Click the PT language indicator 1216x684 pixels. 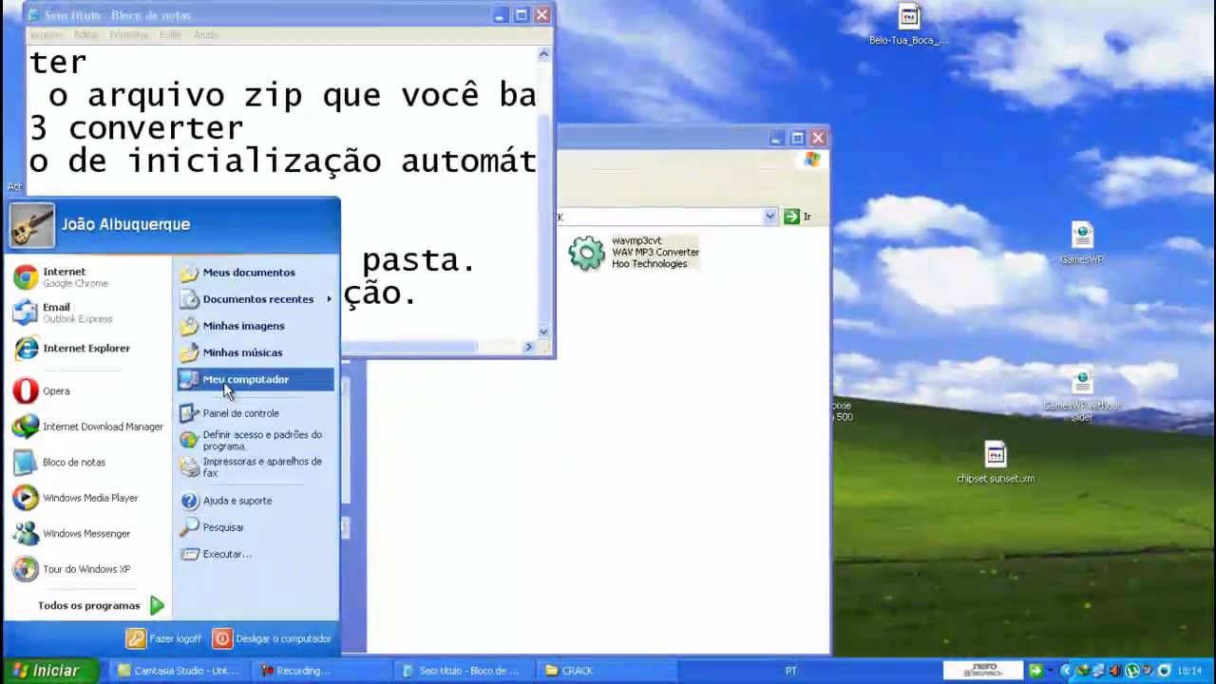790,671
